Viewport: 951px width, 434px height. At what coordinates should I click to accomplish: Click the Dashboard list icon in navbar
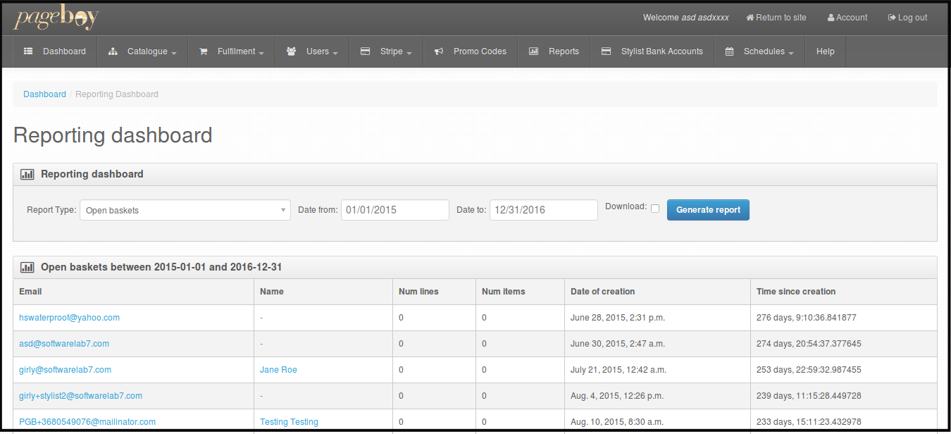coord(28,51)
